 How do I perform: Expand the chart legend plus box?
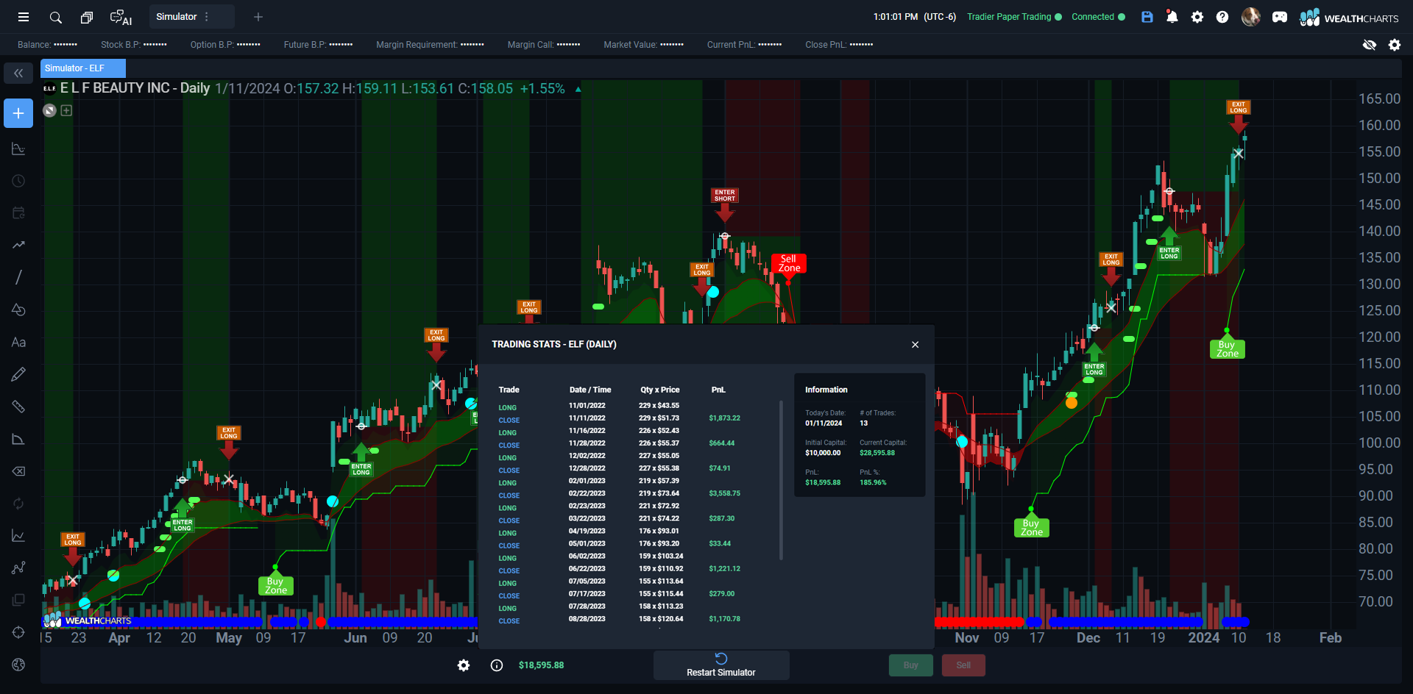(x=66, y=110)
